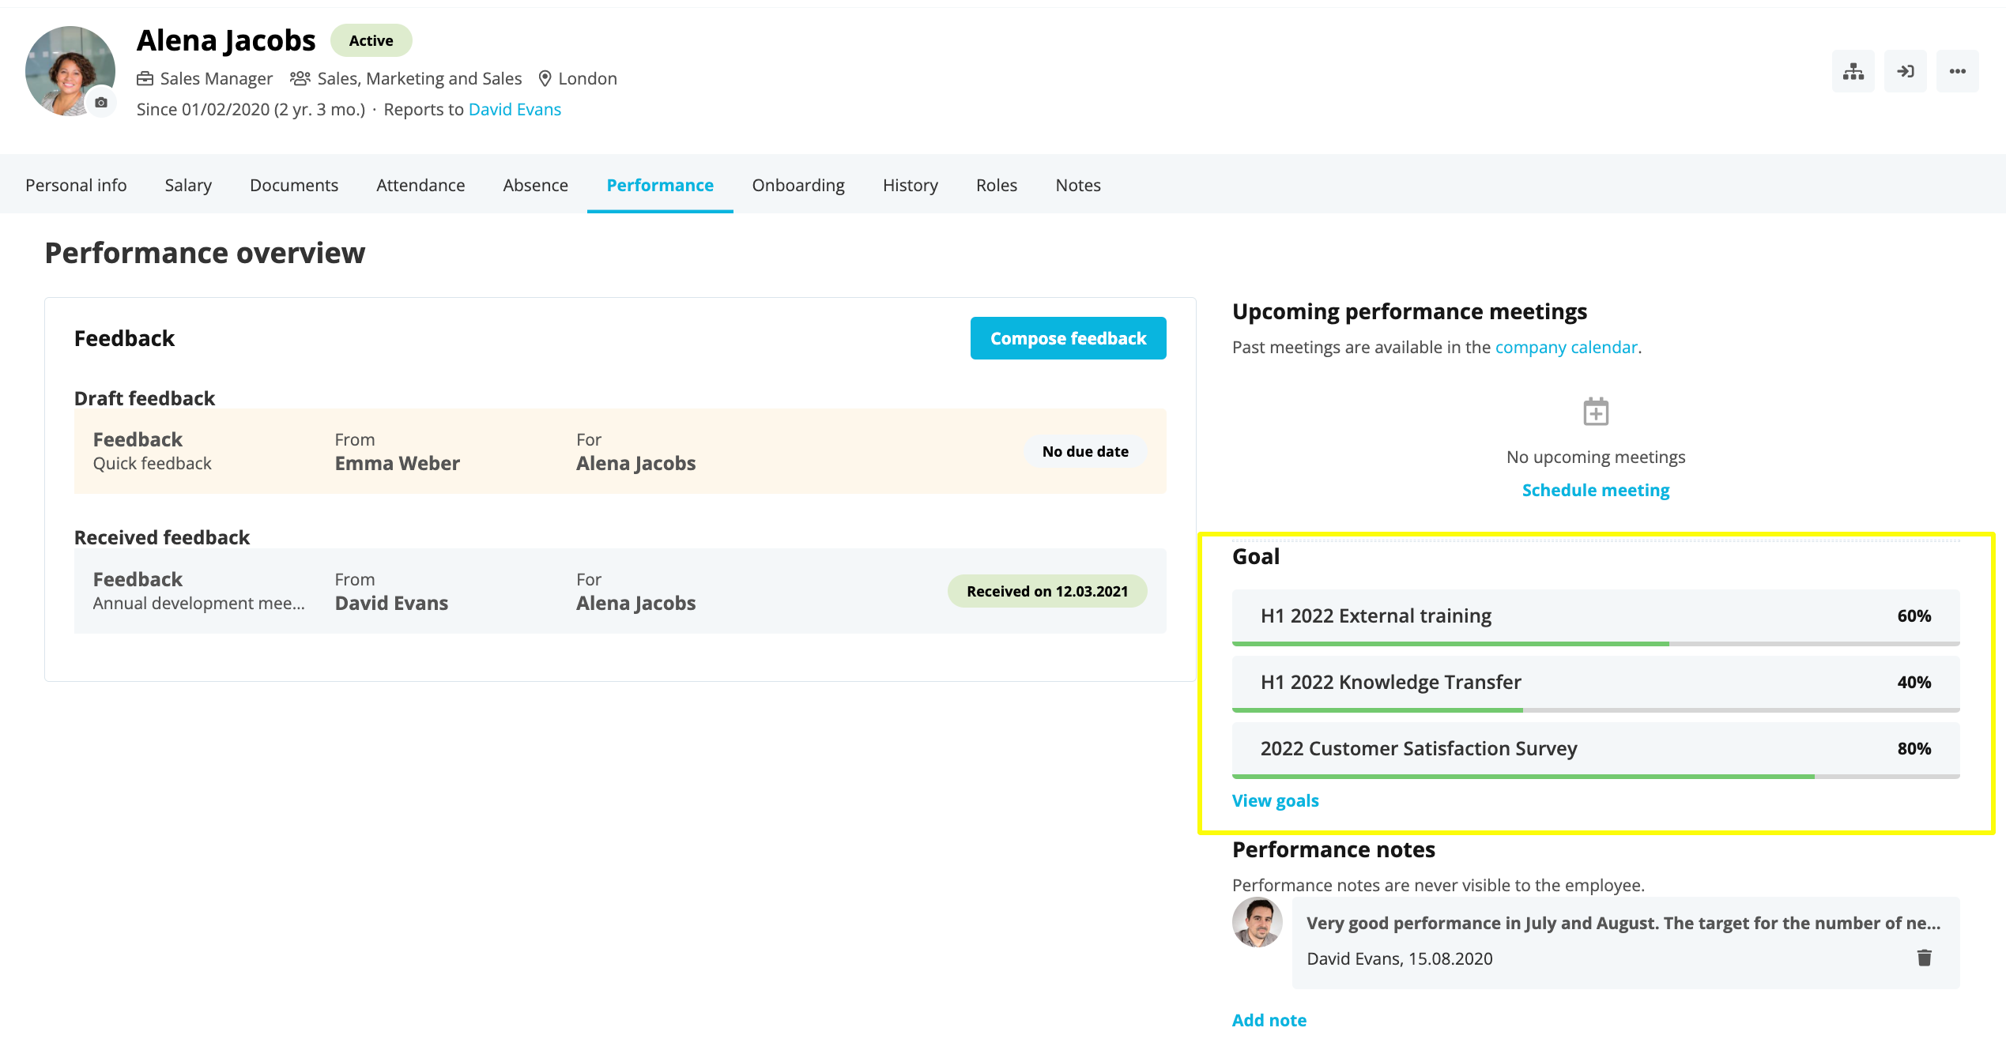Click the Since 01/02/2020 tenure text
The width and height of the screenshot is (2006, 1054).
(251, 109)
